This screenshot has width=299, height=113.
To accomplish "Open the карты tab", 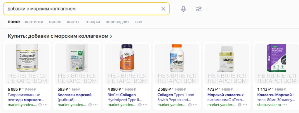I will click(73, 22).
